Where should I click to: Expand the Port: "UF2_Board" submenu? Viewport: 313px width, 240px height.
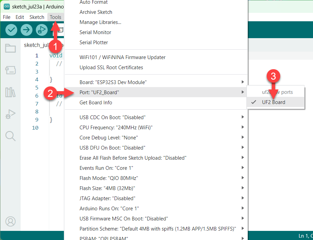(x=156, y=92)
